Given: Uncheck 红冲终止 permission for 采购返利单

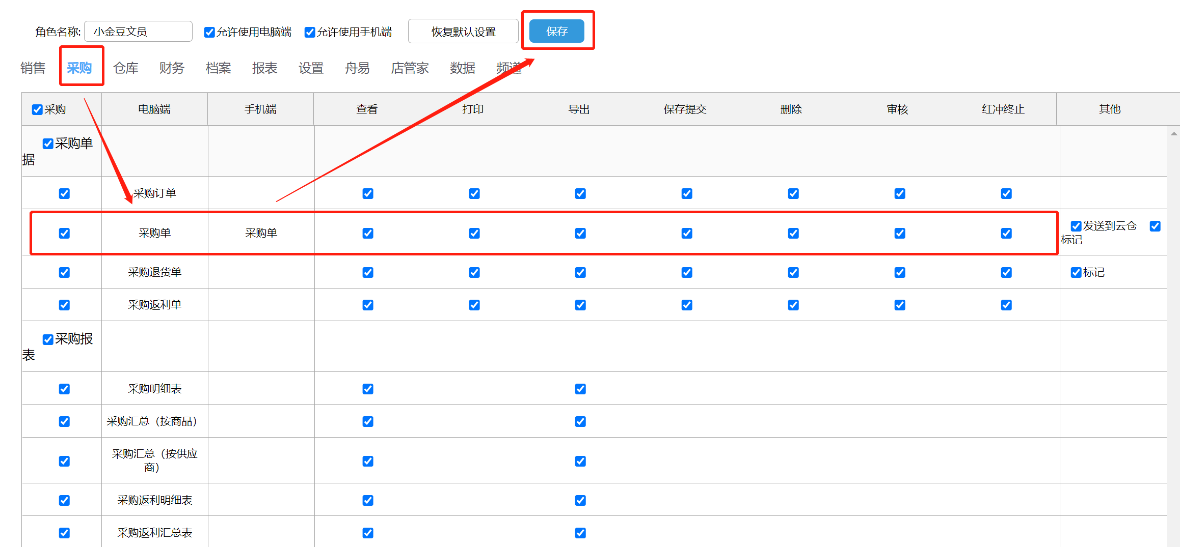Looking at the screenshot, I should coord(1006,305).
